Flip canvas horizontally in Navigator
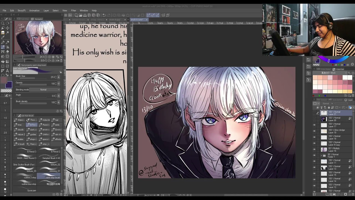355x200 pixels. coord(58,61)
